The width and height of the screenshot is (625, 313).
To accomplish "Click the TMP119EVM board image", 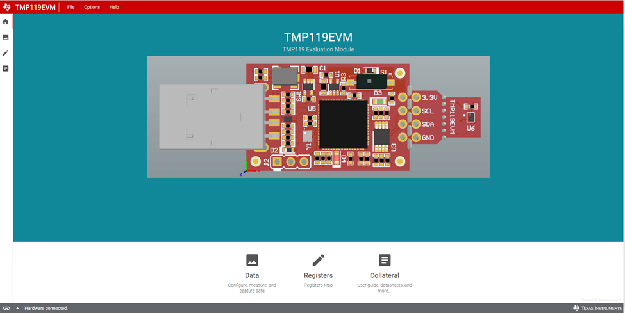I will coord(318,116).
